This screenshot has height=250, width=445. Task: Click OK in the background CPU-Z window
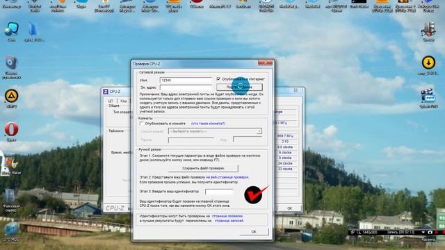click(x=289, y=208)
